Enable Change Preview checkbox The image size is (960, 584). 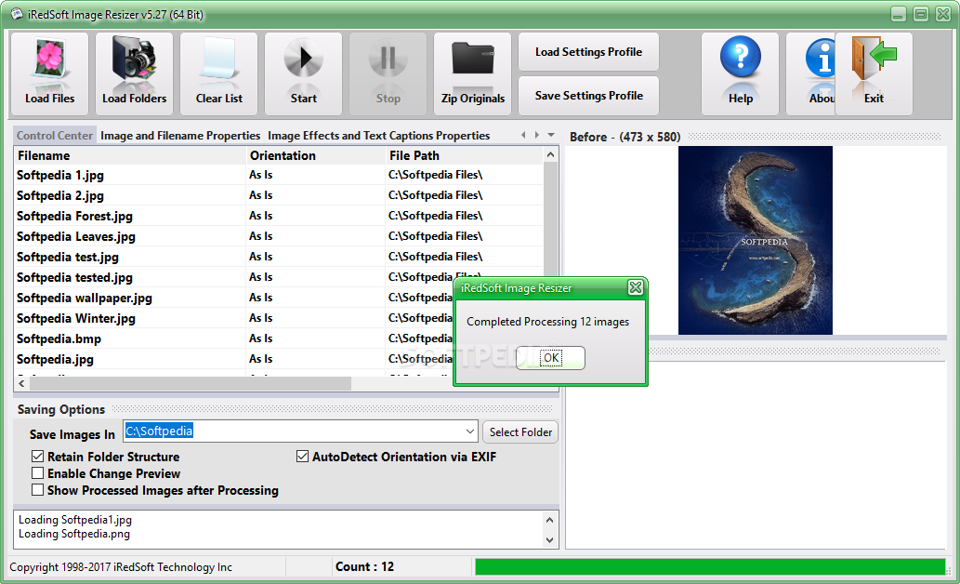pos(38,473)
